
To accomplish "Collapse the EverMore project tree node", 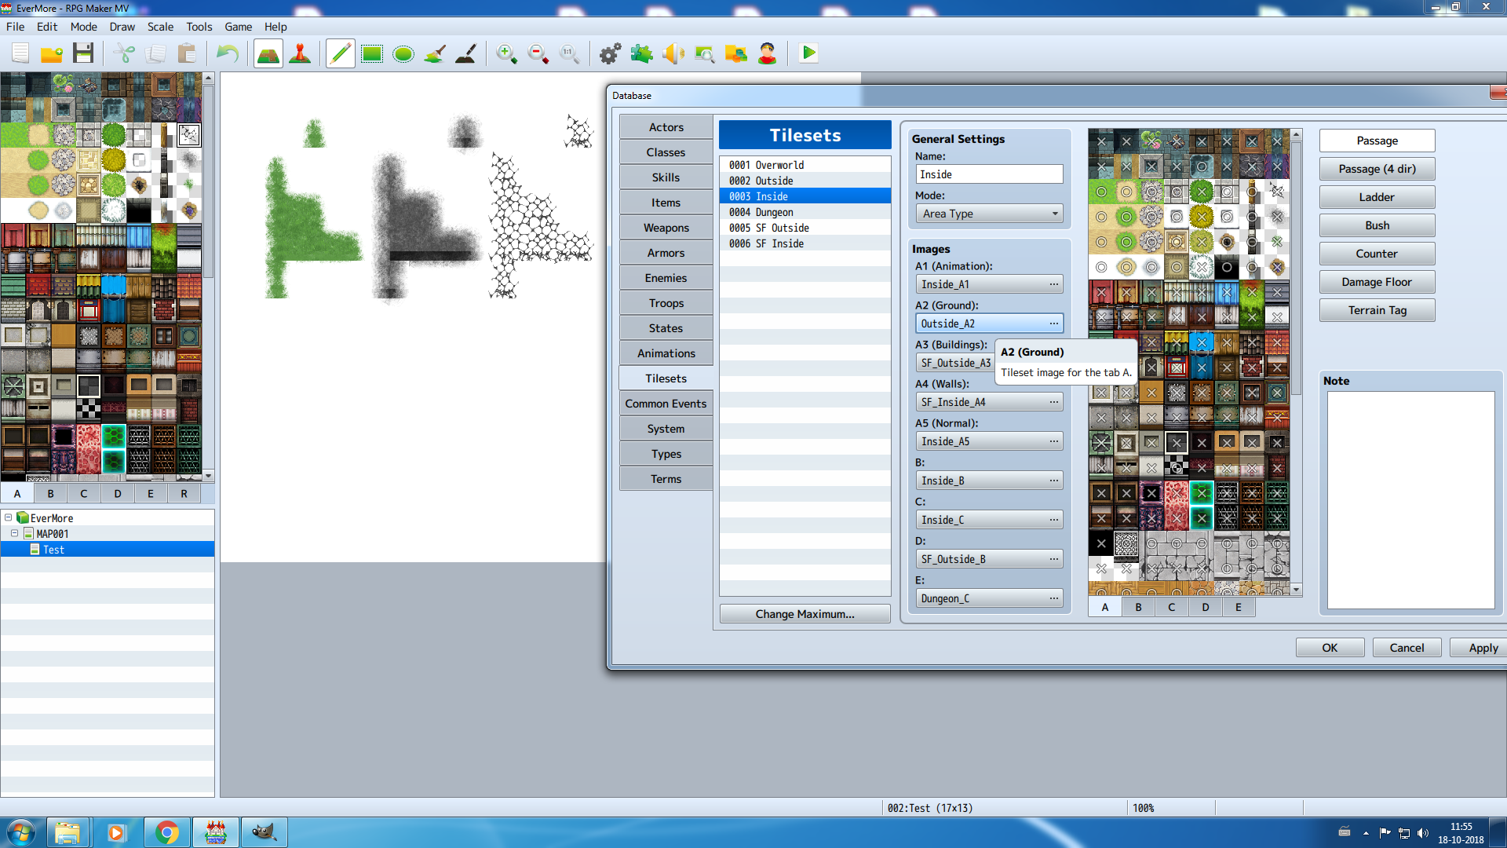I will click(9, 517).
